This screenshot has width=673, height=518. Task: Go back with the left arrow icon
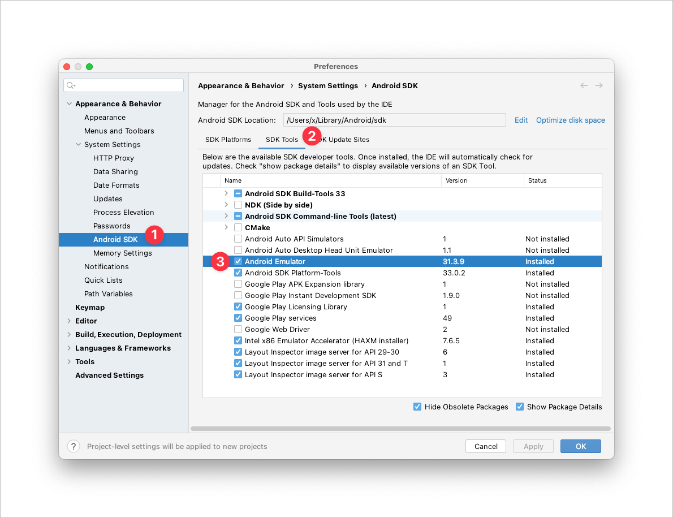[584, 85]
